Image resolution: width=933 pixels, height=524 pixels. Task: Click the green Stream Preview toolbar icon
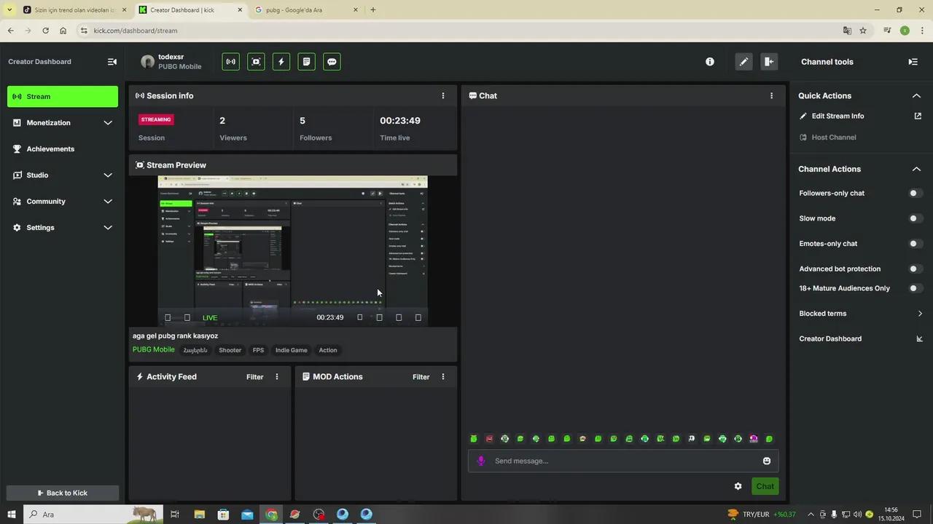click(256, 62)
